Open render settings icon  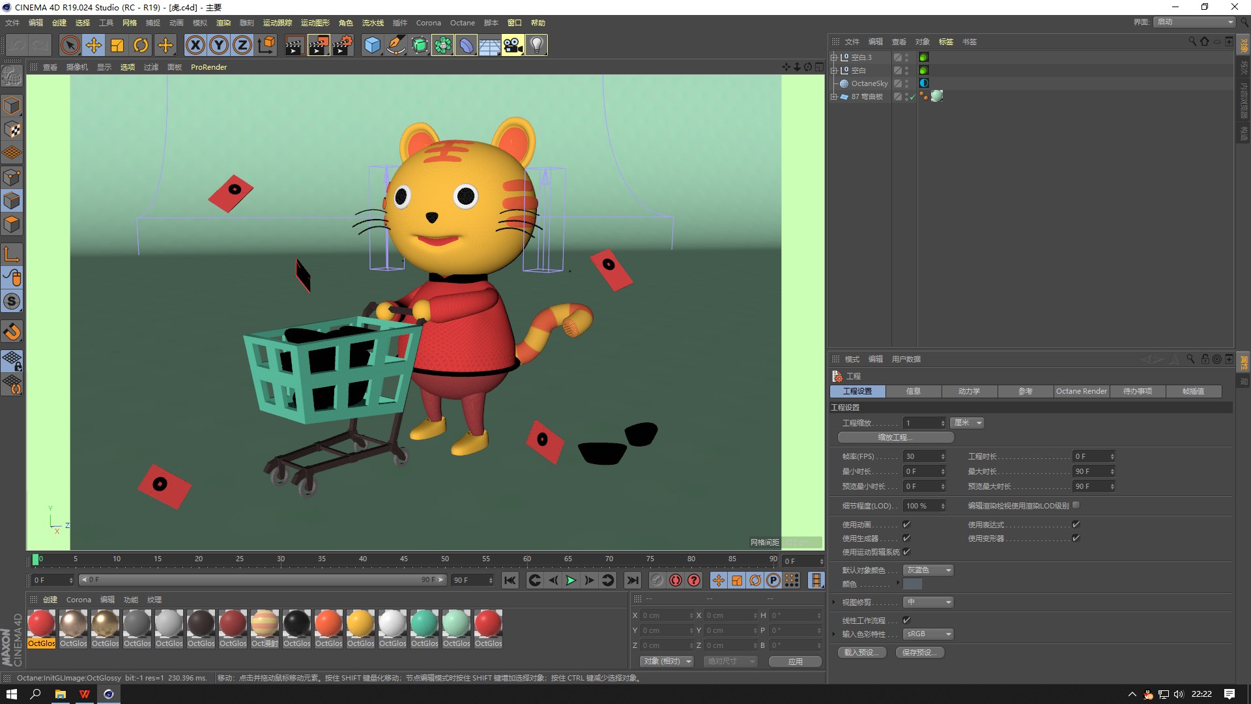[343, 45]
